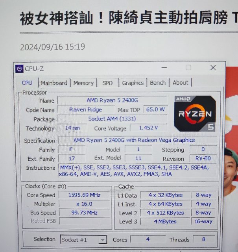238x252 pixels.
Task: Select the SPD tab
Action: pos(107,83)
